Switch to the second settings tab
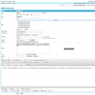 (7, 8)
